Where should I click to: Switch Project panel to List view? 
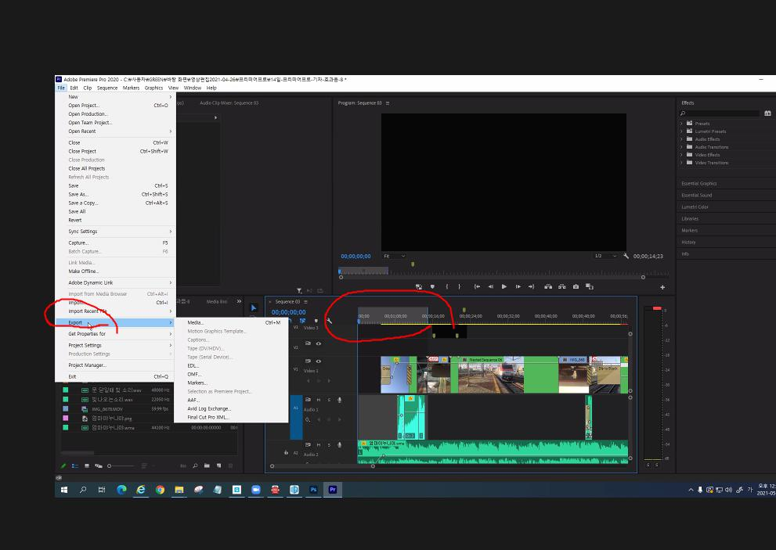[x=74, y=466]
